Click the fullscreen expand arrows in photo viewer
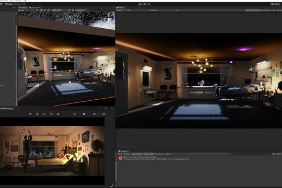This screenshot has height=188, width=282. tap(112, 186)
